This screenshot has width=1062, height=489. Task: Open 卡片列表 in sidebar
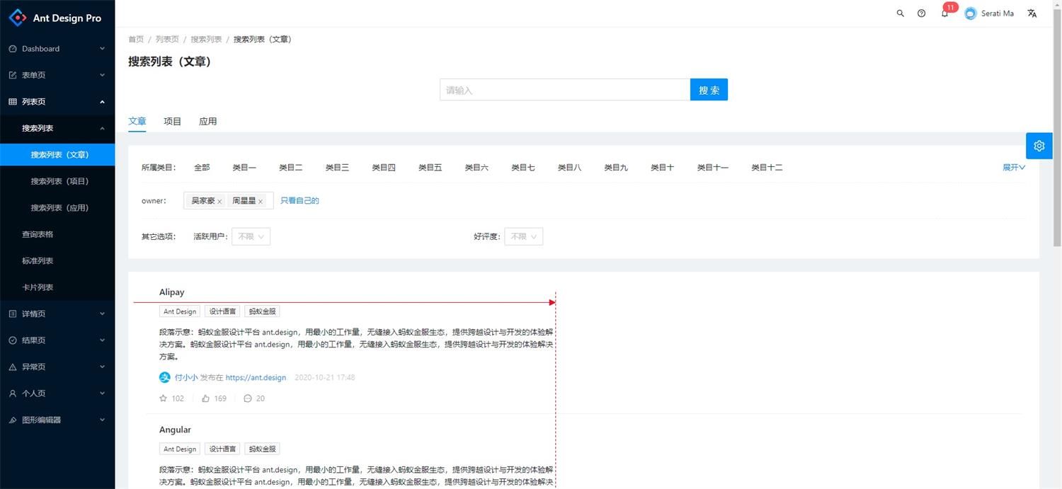click(x=57, y=287)
